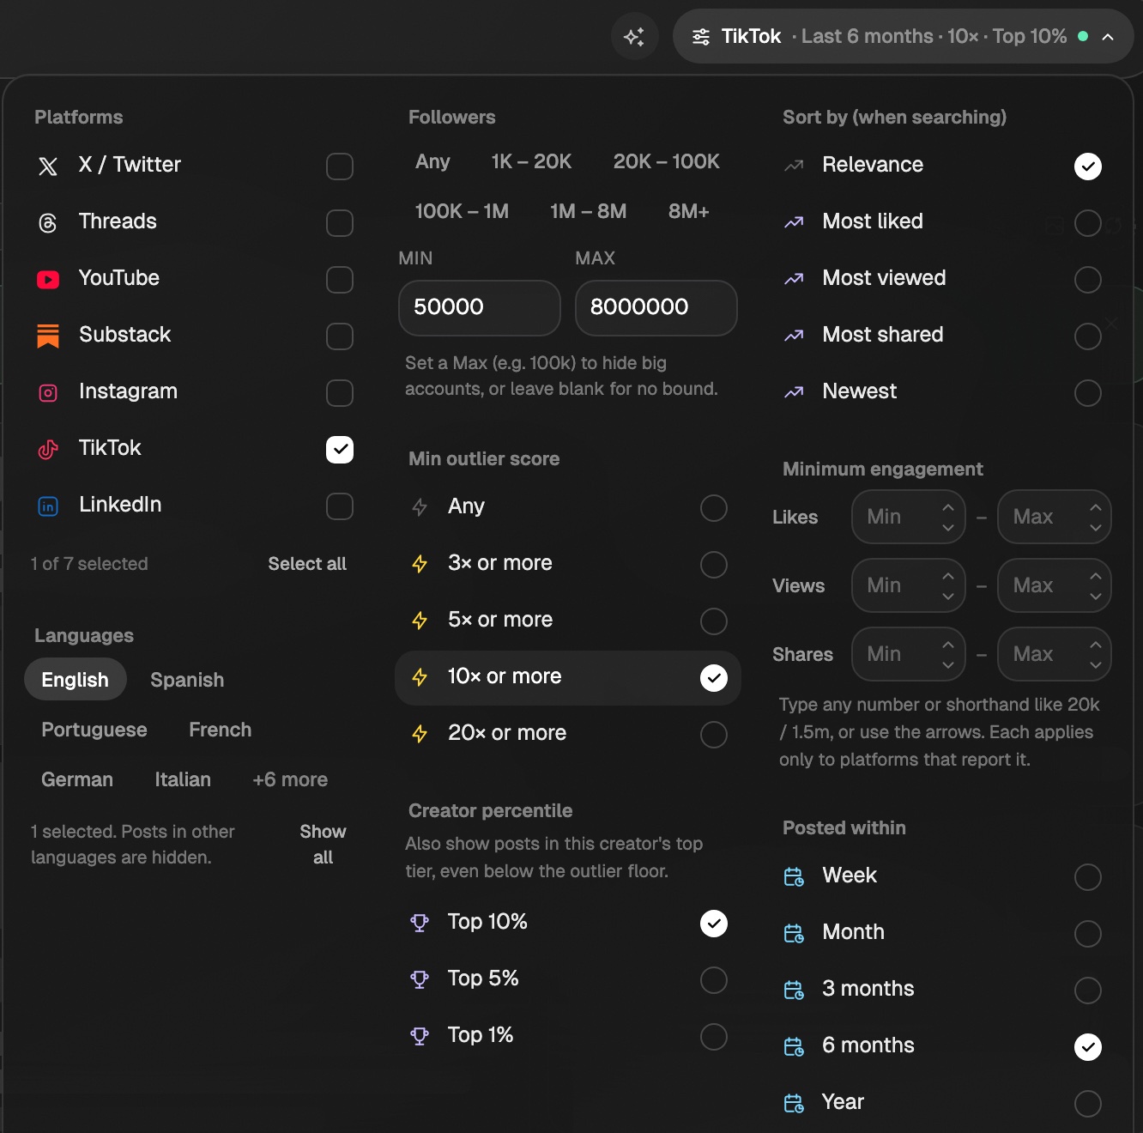Click the lightning icon beside 3× or more
The width and height of the screenshot is (1143, 1133).
[420, 564]
